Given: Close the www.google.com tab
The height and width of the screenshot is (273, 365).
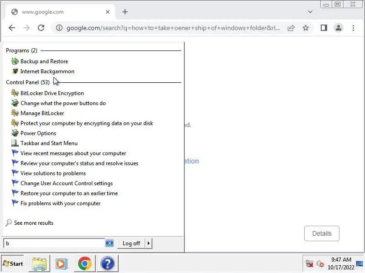Looking at the screenshot, I should 108,12.
